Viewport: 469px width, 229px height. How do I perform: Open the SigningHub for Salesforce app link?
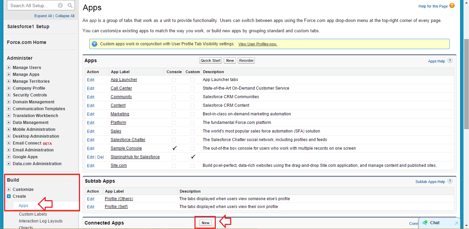point(135,157)
